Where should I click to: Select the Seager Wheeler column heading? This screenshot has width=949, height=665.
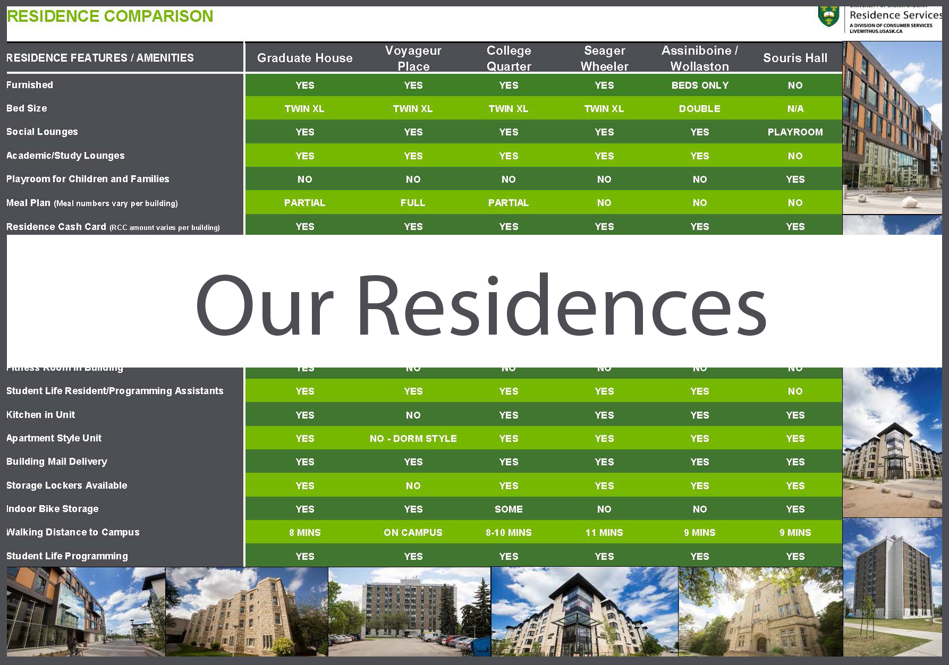point(604,58)
